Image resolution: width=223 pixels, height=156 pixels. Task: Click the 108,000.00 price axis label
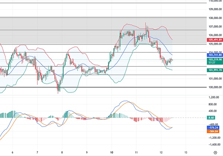click(x=214, y=18)
